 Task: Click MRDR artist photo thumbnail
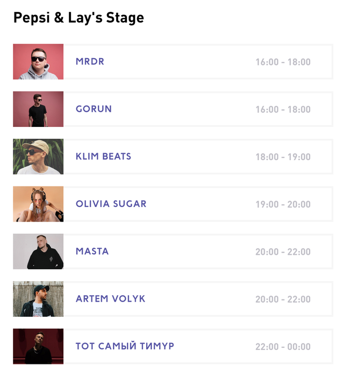(38, 62)
